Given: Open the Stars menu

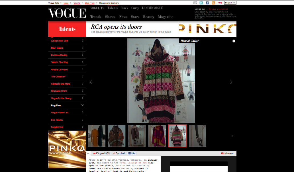Looking at the screenshot, I should coord(135,17).
